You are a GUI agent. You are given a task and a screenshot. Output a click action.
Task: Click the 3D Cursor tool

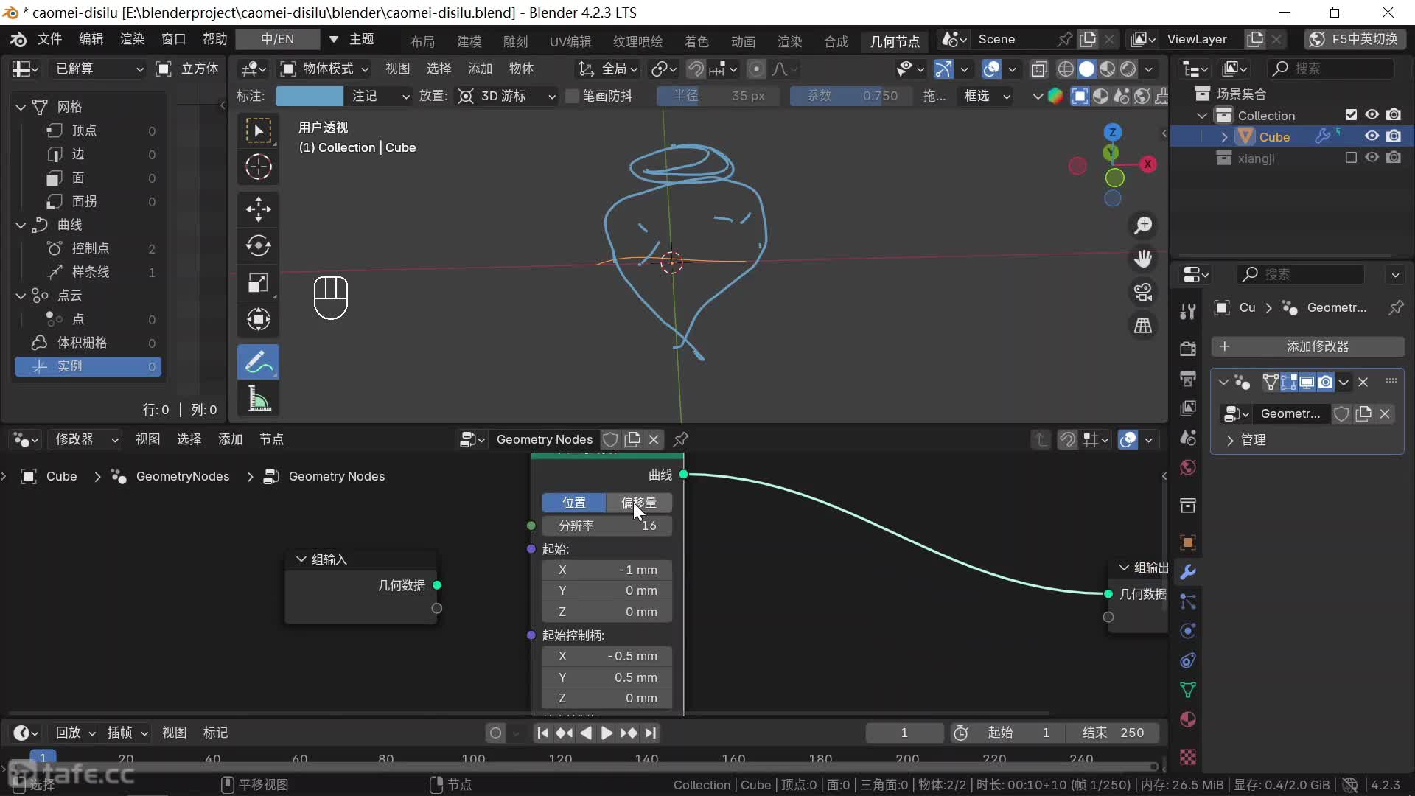click(x=258, y=167)
